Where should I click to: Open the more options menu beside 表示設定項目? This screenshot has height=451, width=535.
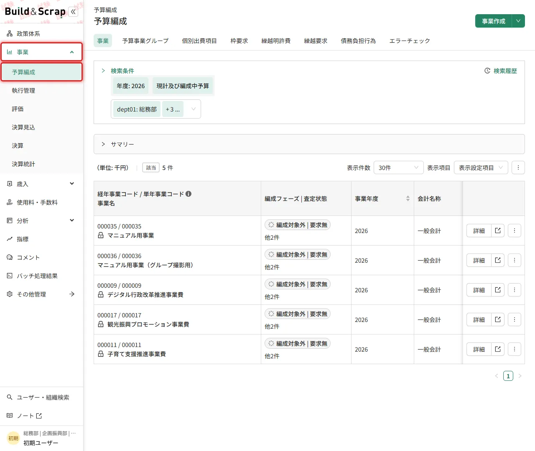click(x=518, y=168)
